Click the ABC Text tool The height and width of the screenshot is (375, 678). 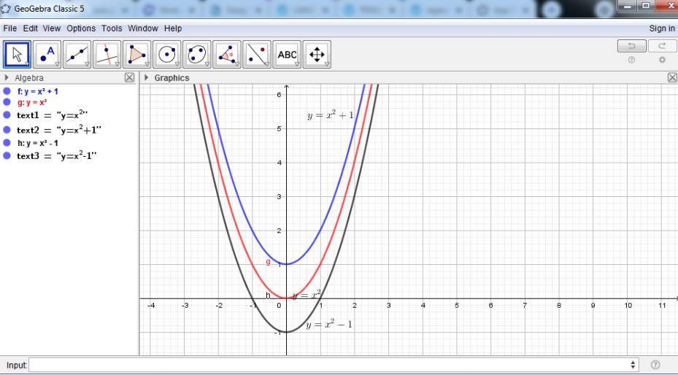click(288, 54)
